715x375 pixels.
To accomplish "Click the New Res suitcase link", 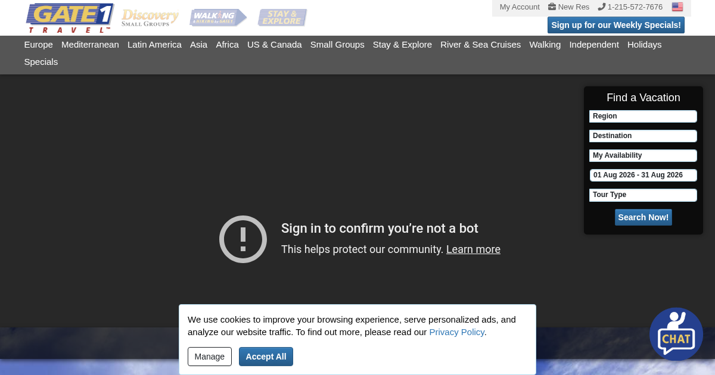I will 569,7.
